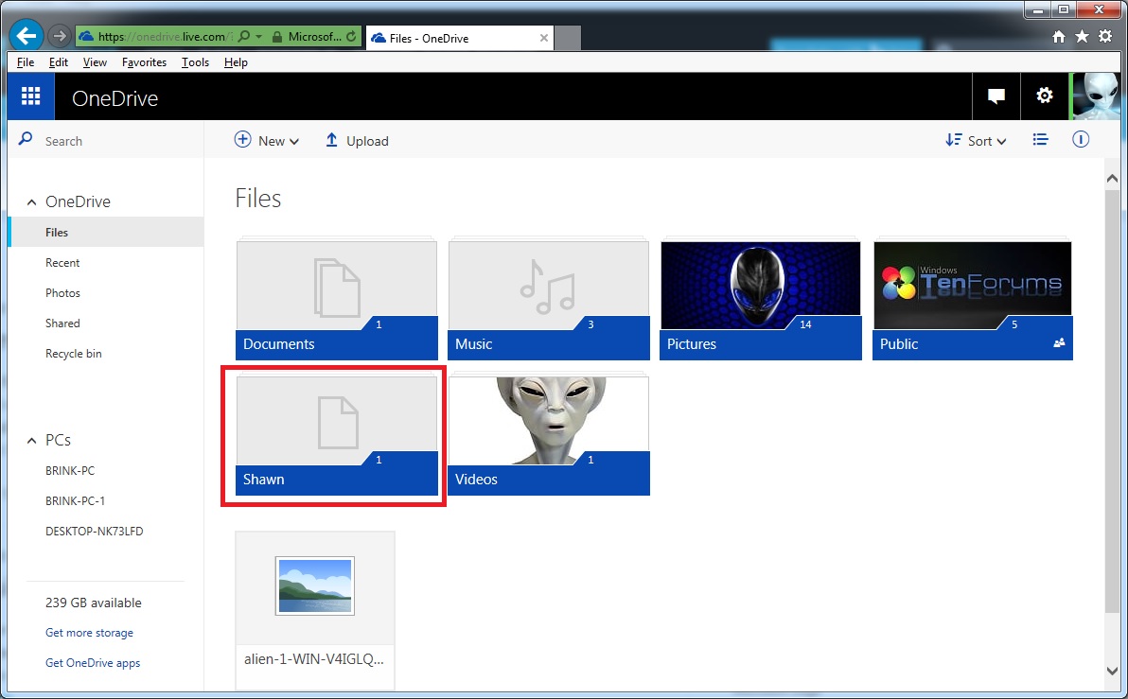
Task: Click the browser forward arrow button
Action: (x=60, y=35)
